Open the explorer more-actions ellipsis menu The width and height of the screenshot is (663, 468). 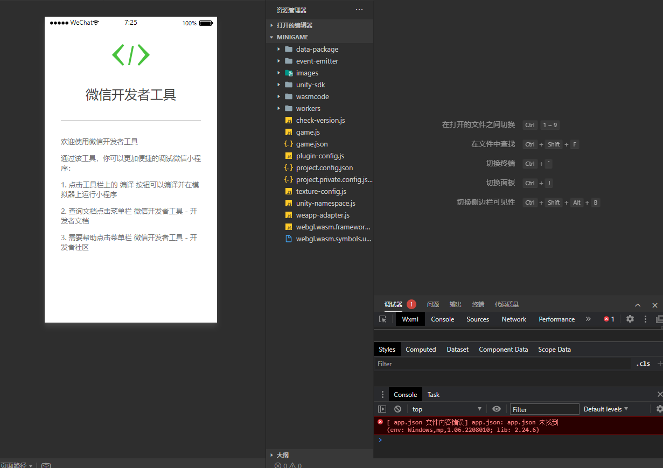[x=359, y=10]
